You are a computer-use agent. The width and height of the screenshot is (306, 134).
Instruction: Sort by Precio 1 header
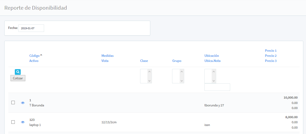[x=271, y=51]
